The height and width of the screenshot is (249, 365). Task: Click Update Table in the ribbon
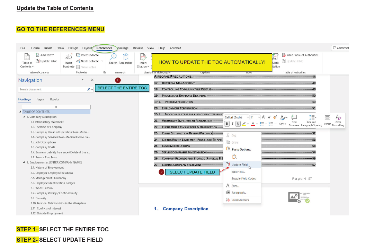[x=46, y=61]
